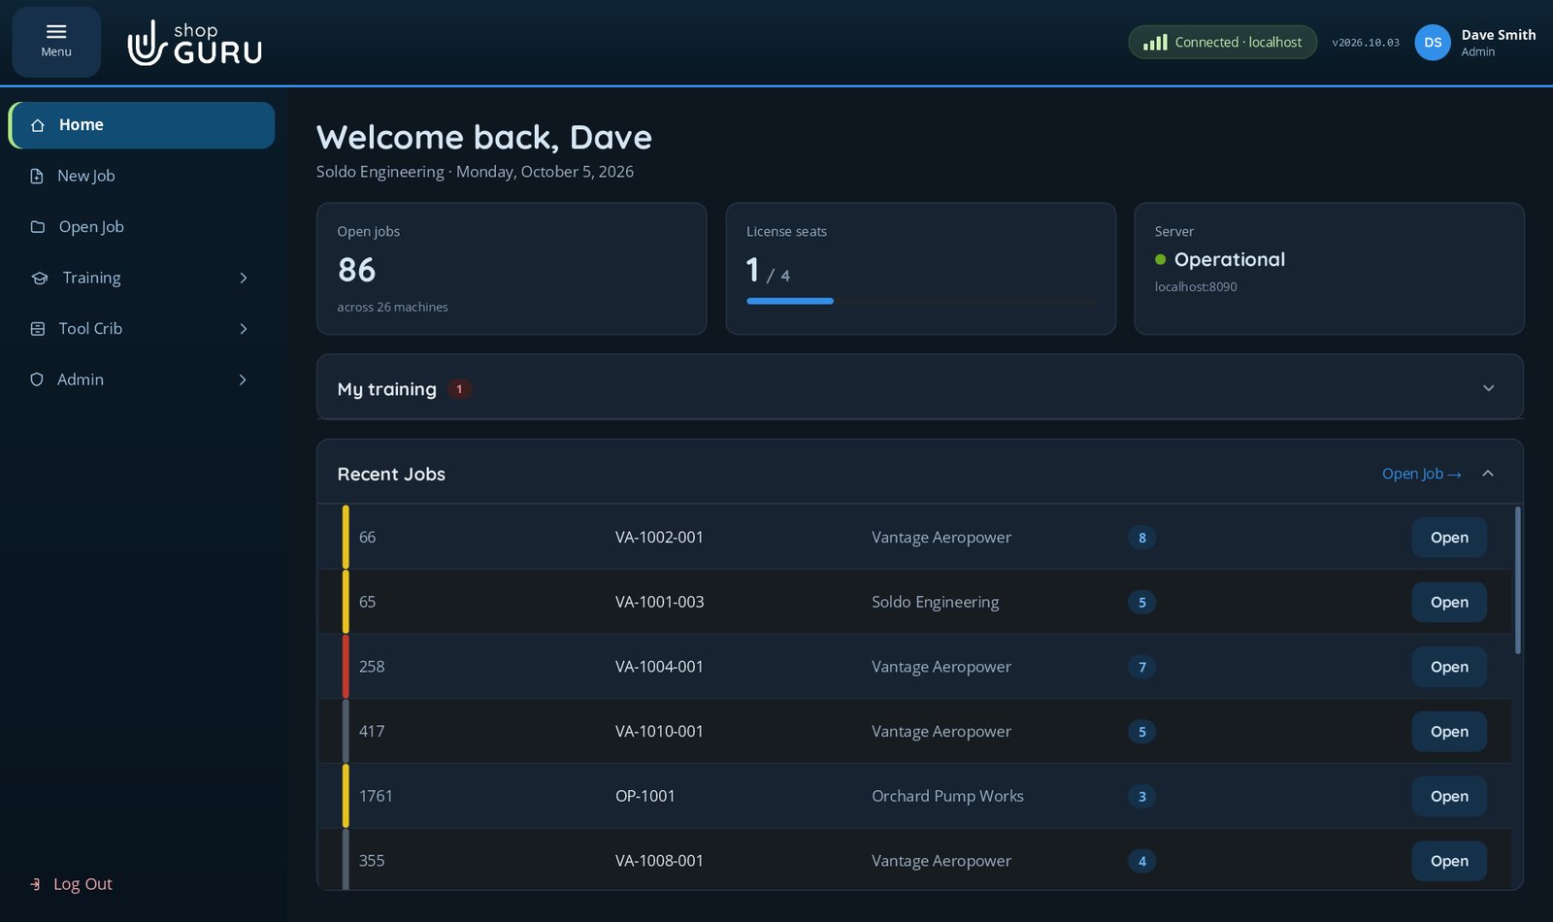Viewport: 1553px width, 922px height.
Task: Click the signal bars connection icon
Action: click(1155, 42)
